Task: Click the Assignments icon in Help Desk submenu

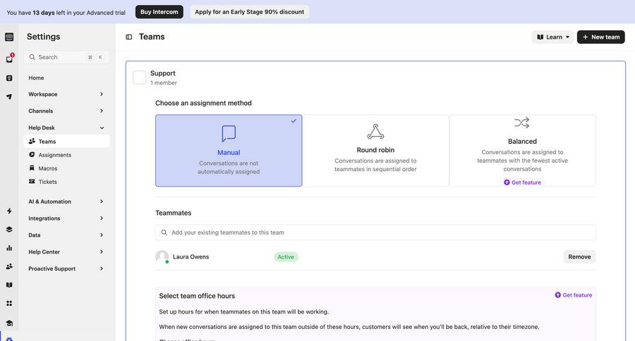Action: 32,154
